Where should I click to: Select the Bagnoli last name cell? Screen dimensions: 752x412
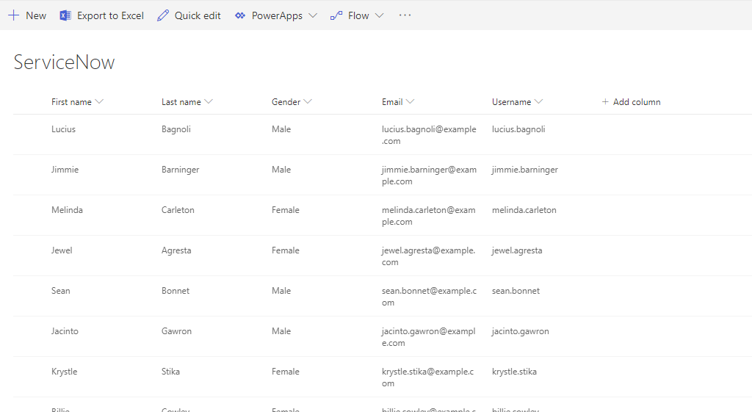pyautogui.click(x=176, y=129)
